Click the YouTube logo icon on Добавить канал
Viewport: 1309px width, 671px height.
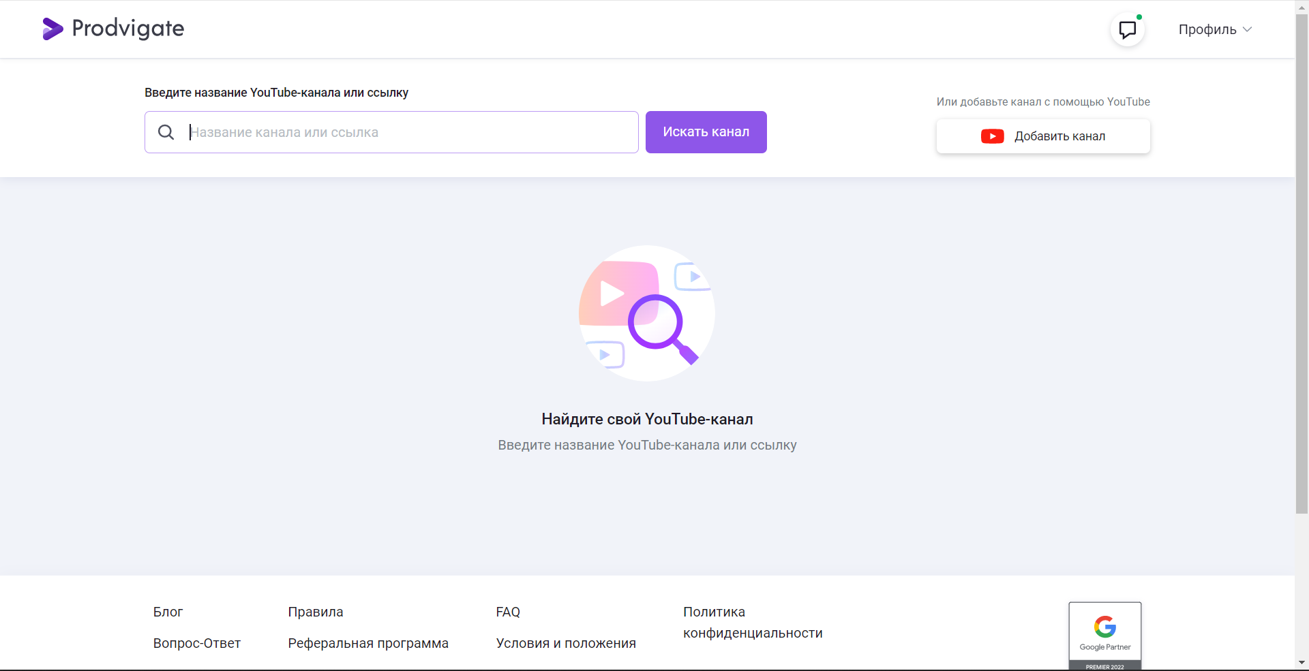(x=992, y=136)
